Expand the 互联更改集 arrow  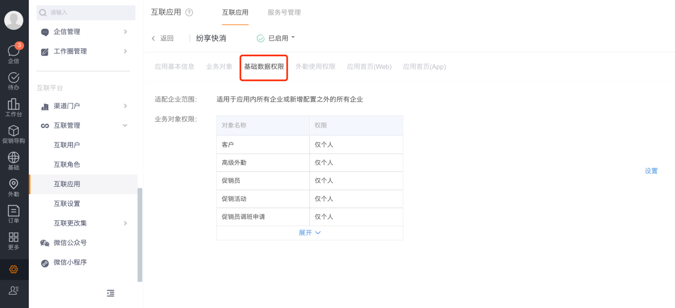125,223
